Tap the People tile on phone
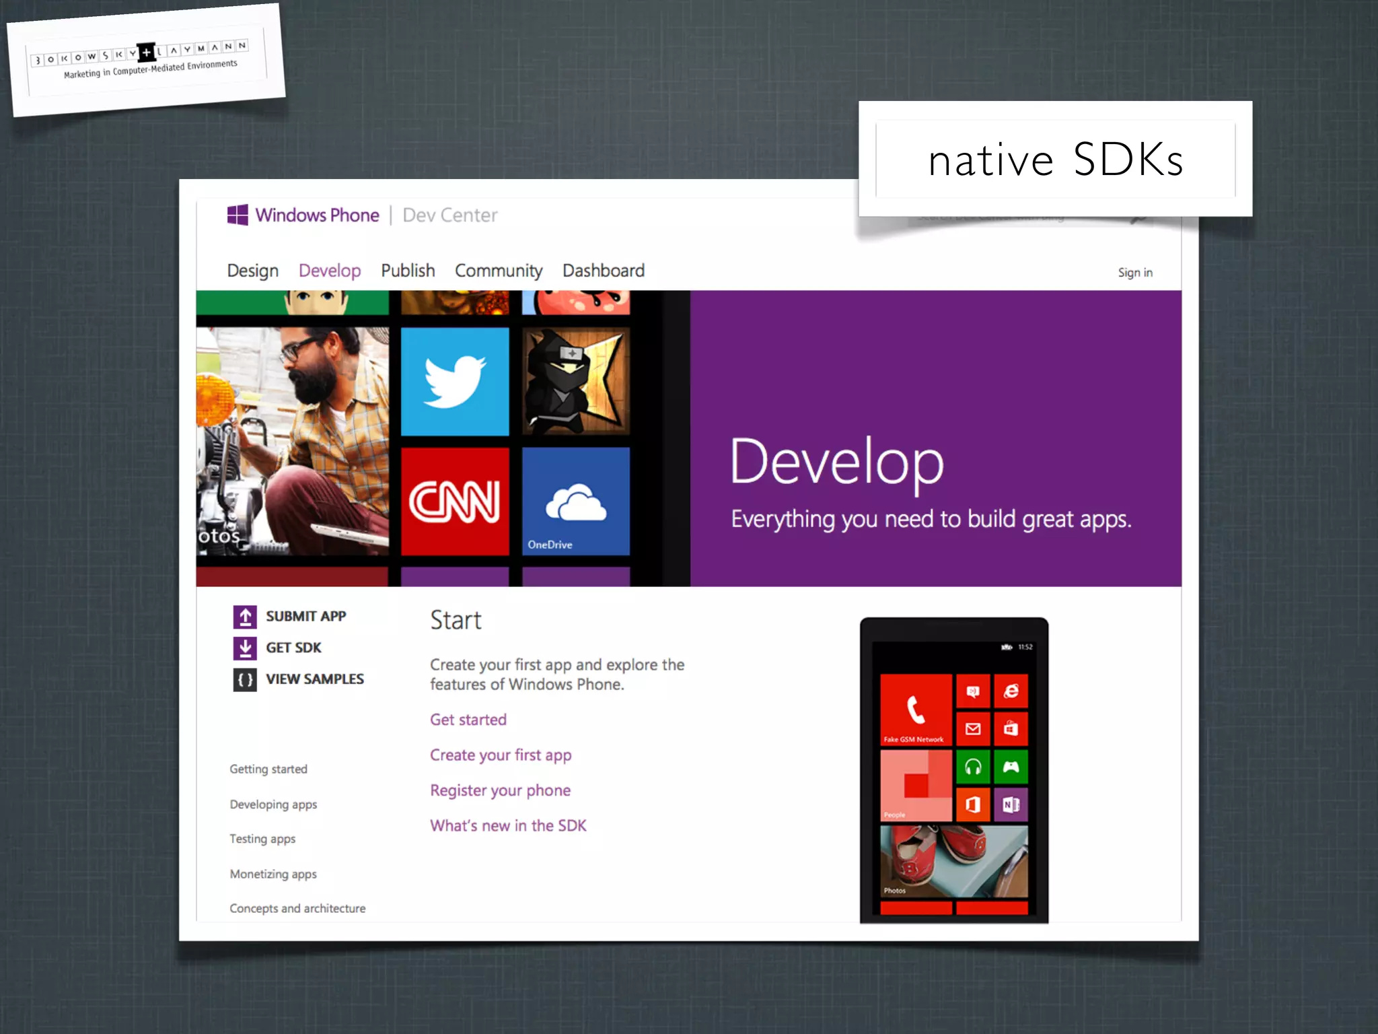This screenshot has height=1034, width=1378. point(916,786)
